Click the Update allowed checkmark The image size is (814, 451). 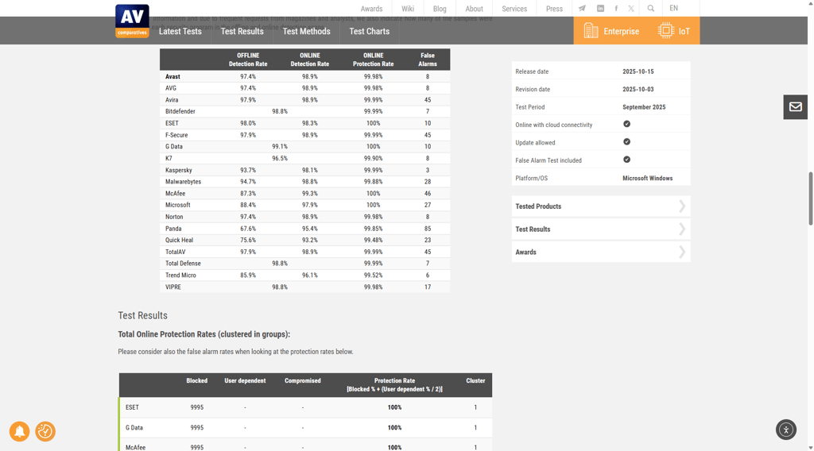click(626, 141)
